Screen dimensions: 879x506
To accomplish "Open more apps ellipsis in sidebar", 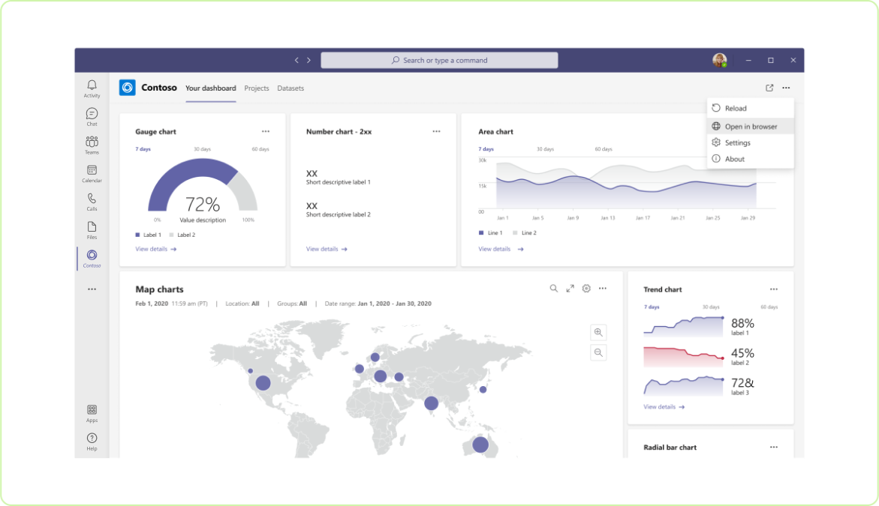I will tap(92, 289).
